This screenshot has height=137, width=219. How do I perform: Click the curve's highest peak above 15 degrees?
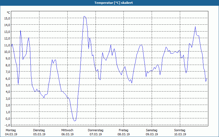click(x=84, y=16)
